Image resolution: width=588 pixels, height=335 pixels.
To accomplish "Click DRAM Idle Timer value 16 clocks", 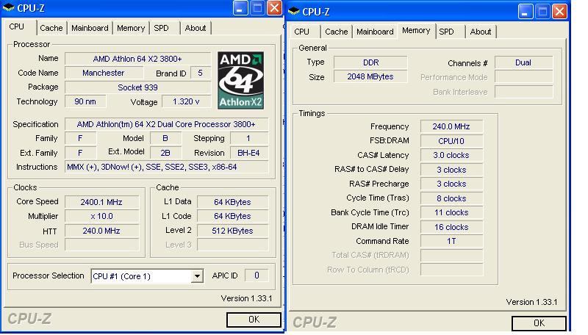I will (x=451, y=227).
